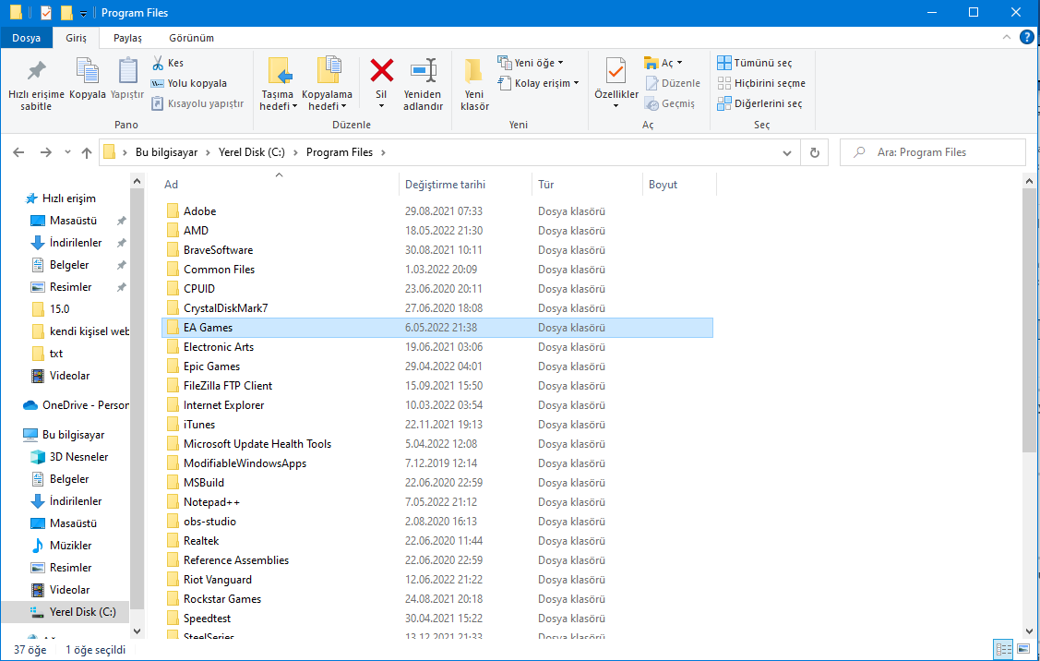The height and width of the screenshot is (661, 1040).
Task: Open the address bar history dropdown
Action: pos(786,152)
